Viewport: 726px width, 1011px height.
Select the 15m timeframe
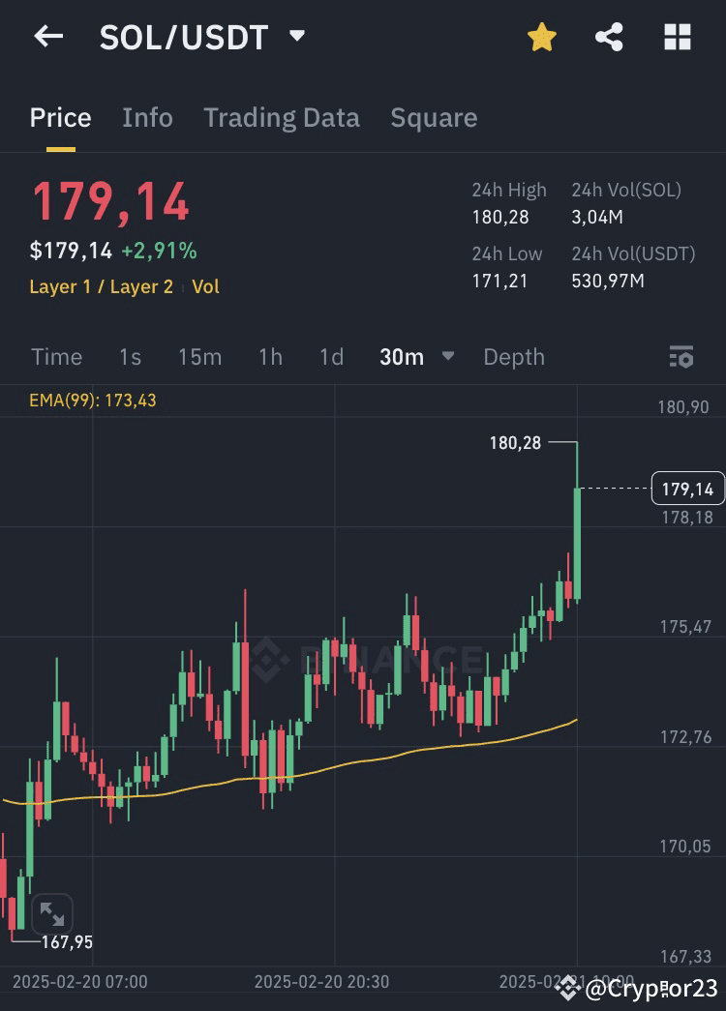(x=199, y=357)
